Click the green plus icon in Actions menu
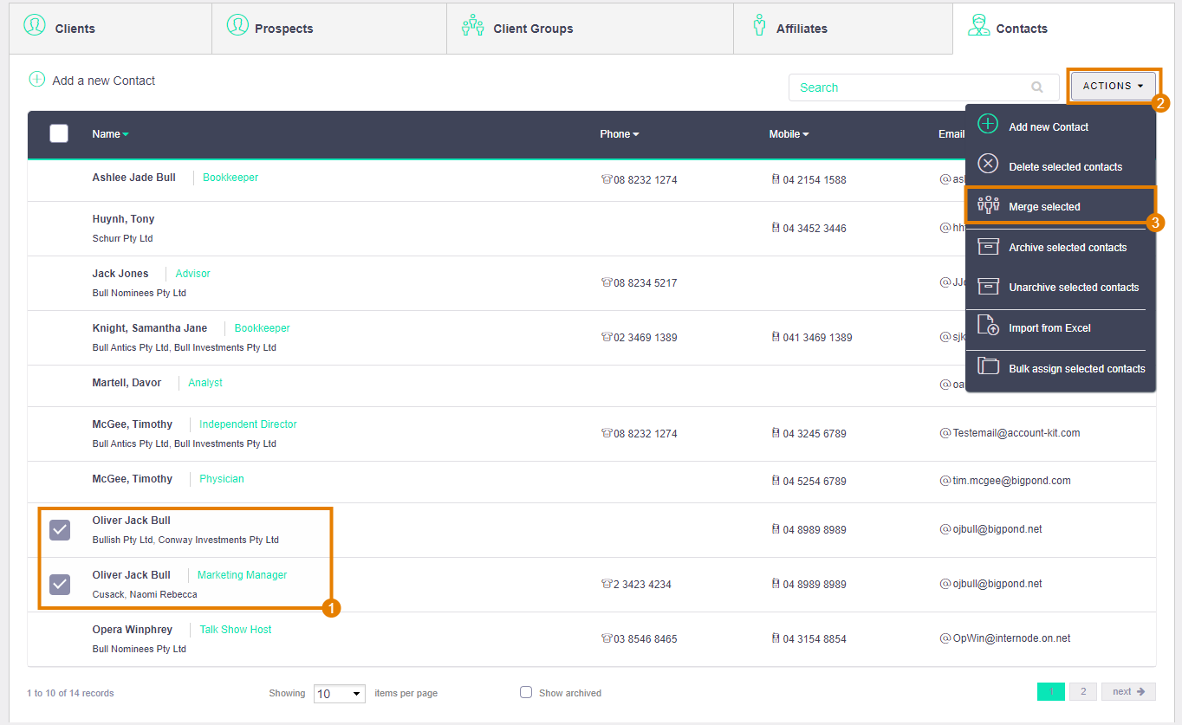Image resolution: width=1182 pixels, height=725 pixels. [x=988, y=124]
